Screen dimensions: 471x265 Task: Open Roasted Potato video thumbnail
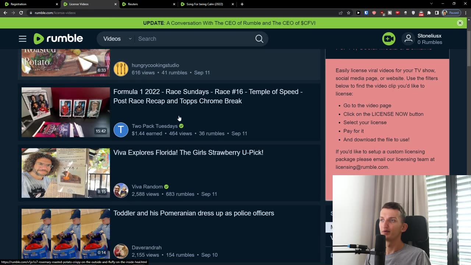(65, 63)
